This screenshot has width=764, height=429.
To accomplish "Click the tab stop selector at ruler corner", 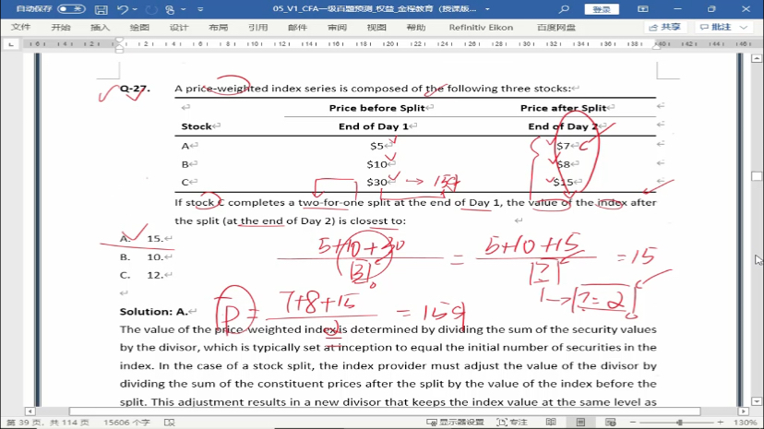I will [11, 44].
